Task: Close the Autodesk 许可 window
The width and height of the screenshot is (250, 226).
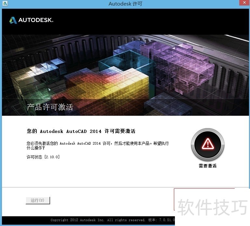Action: tap(244, 3)
